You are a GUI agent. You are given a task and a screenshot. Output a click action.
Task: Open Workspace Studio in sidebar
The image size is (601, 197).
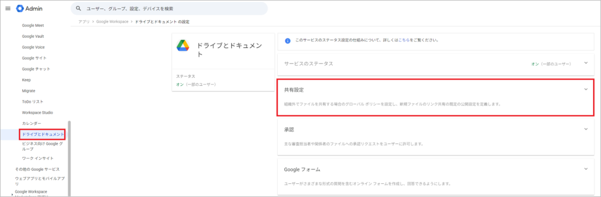point(38,113)
